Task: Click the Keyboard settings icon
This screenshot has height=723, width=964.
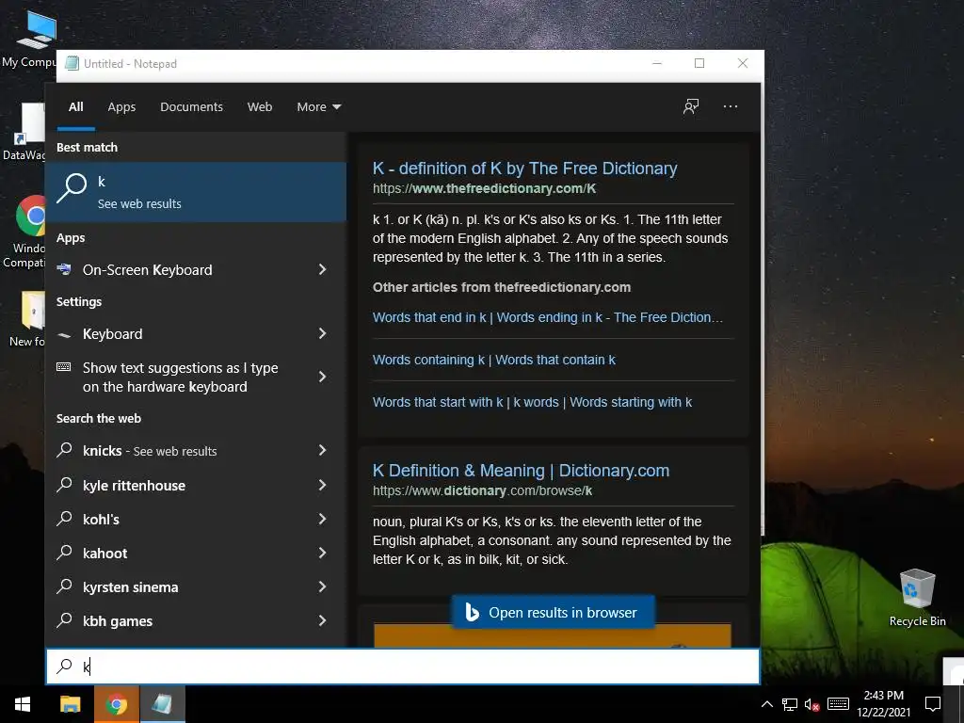Action: (64, 334)
